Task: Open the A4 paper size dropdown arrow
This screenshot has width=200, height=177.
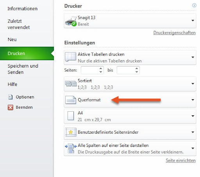Action: click(193, 116)
